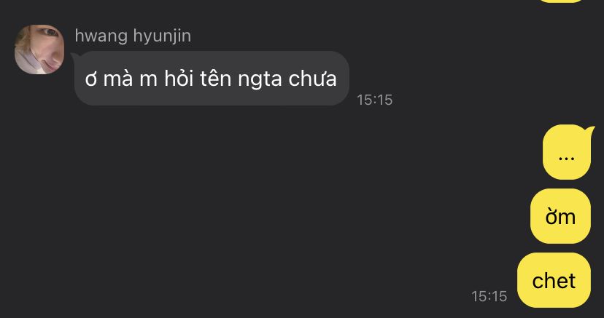Select the yellow "chet" message bubble
The image size is (604, 318).
coord(554,280)
